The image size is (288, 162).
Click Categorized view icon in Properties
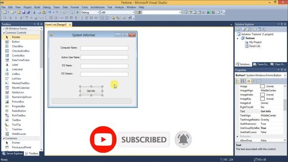238,81
